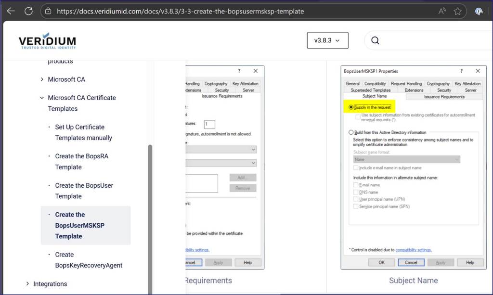Click the read aloud icon in address bar
Image resolution: width=493 pixels, height=295 pixels.
[442, 11]
